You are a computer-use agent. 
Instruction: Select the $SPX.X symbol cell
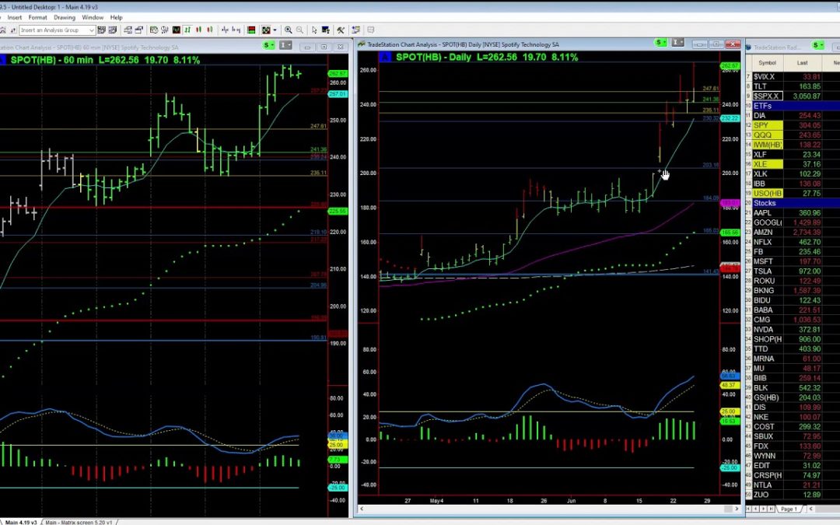coord(768,96)
